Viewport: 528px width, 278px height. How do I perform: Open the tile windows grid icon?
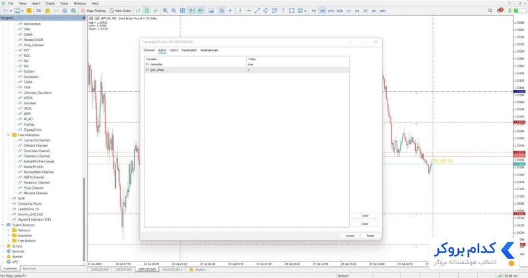pos(183,11)
